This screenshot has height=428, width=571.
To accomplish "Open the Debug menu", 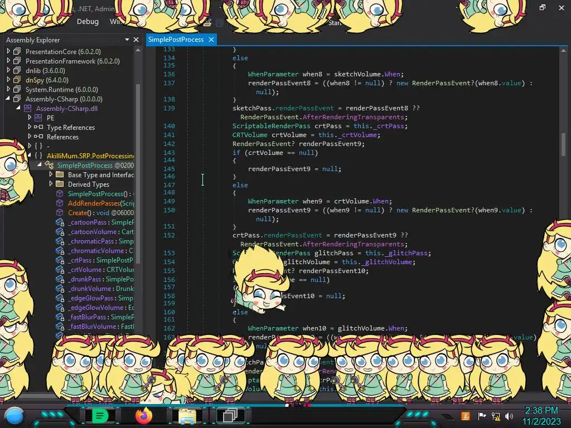I will tap(88, 22).
